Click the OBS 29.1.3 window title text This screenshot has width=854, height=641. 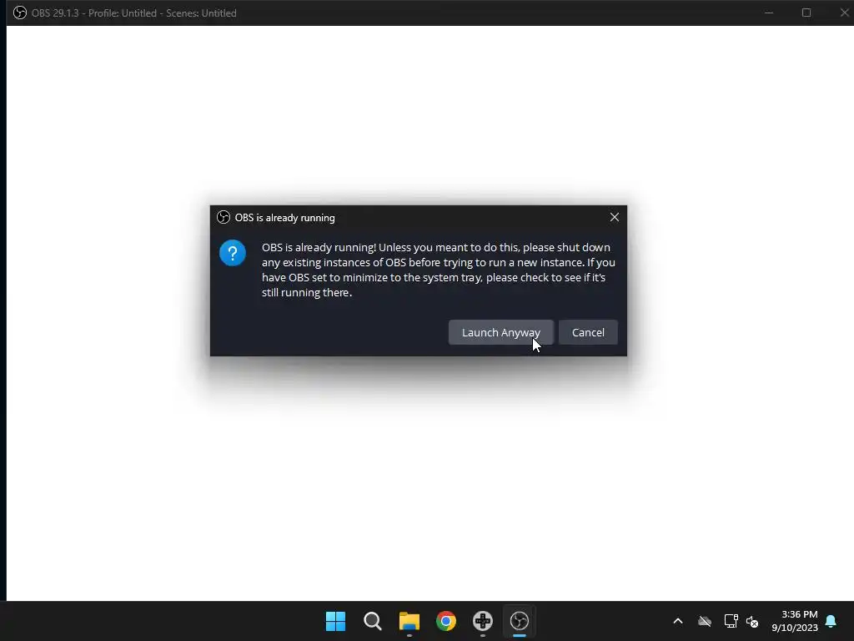pos(134,13)
